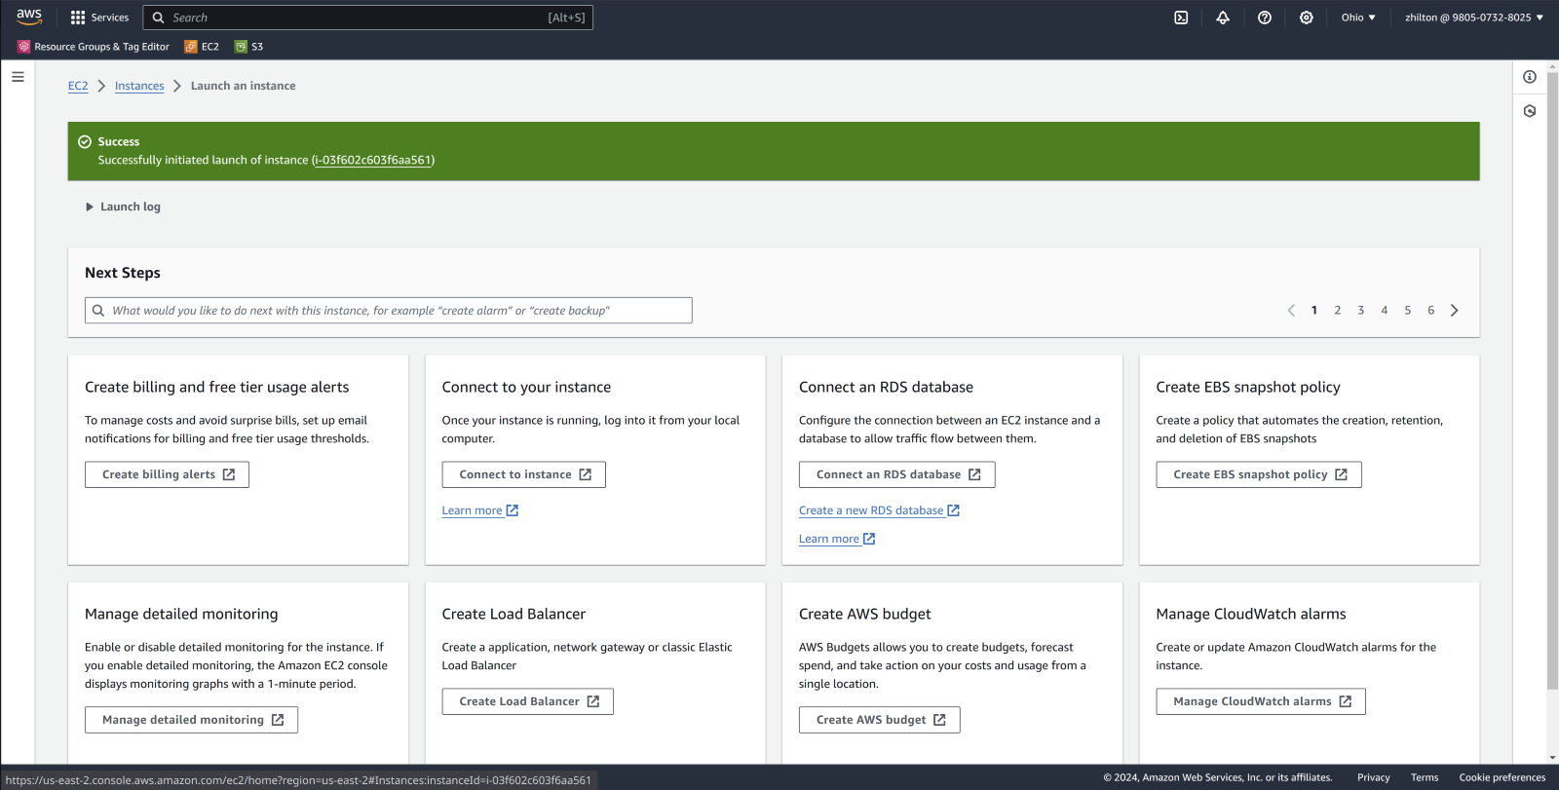Screen dimensions: 1559x790
Task: Focus the Next Steps search field
Action: pyautogui.click(x=389, y=311)
